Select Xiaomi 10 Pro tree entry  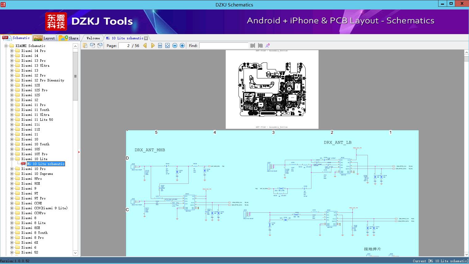[x=34, y=169]
